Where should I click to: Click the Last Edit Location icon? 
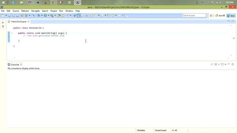(109, 16)
